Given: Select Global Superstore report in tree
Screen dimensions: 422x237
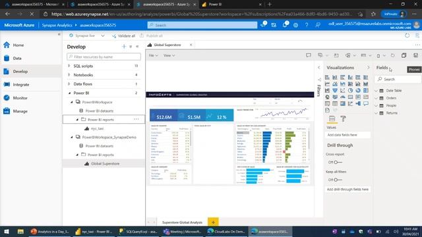Looking at the screenshot, I should (x=105, y=164).
